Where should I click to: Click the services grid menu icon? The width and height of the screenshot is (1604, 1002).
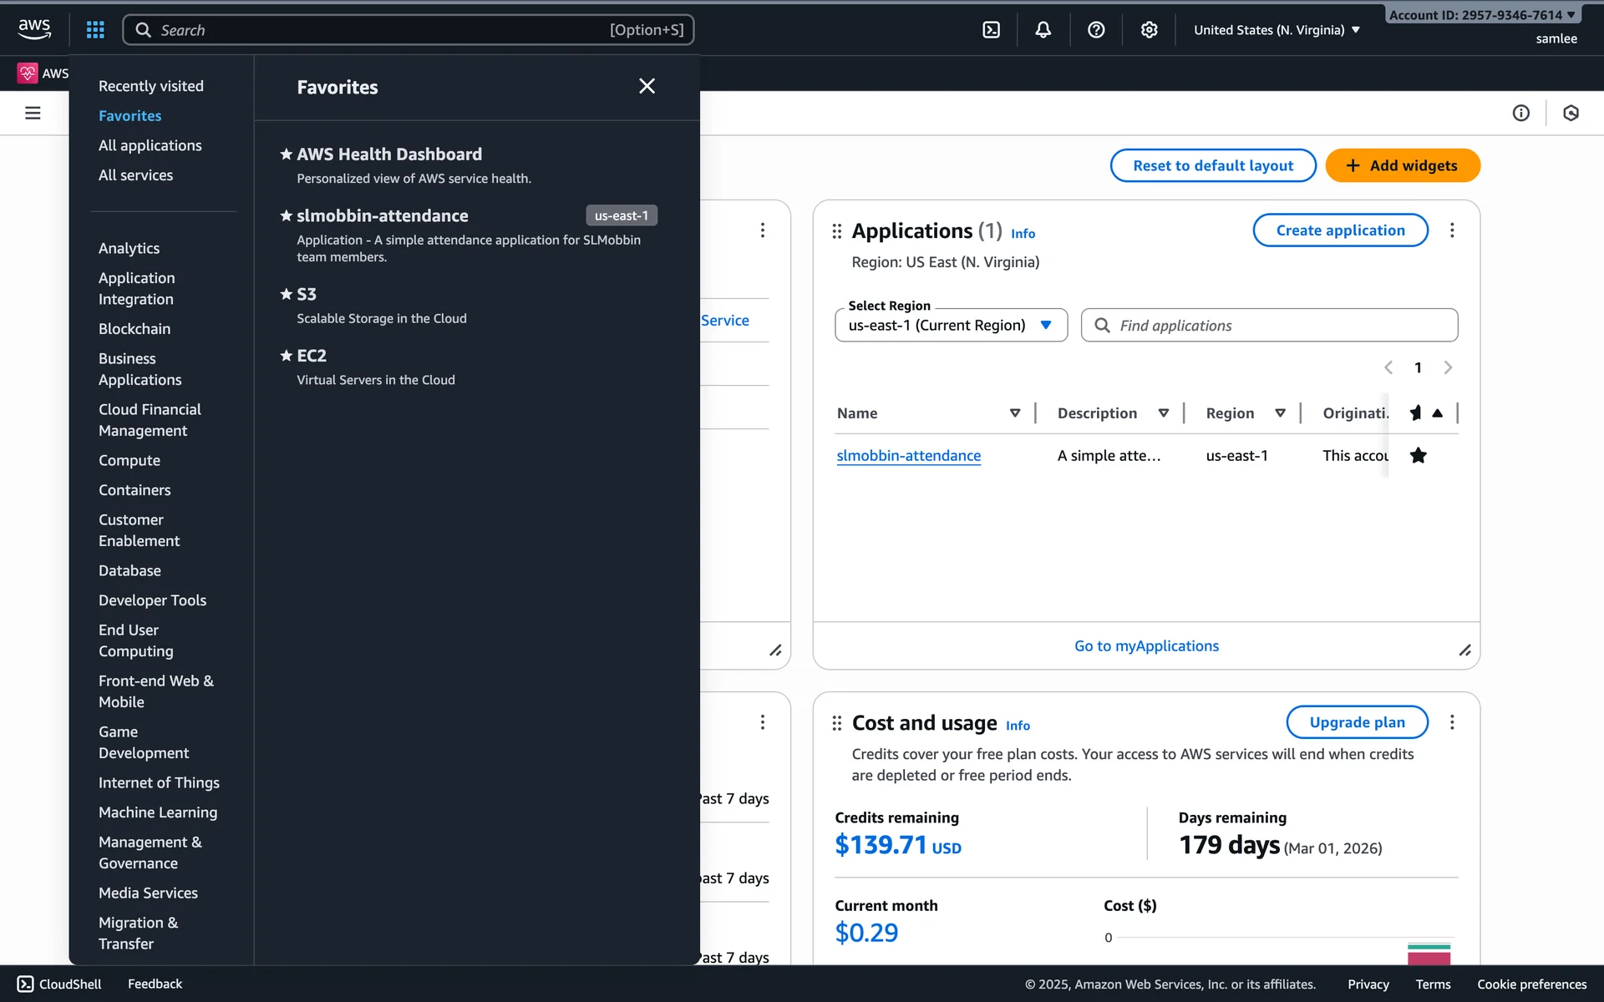pos(95,30)
